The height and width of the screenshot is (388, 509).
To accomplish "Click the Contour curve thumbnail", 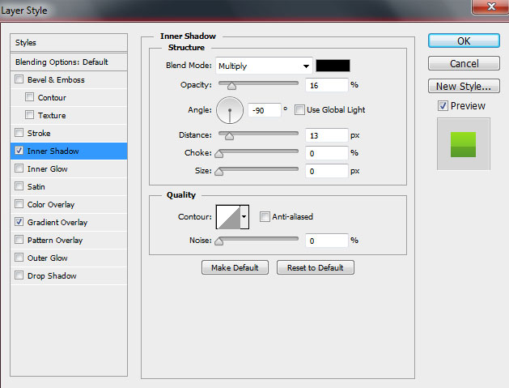I will tap(228, 217).
